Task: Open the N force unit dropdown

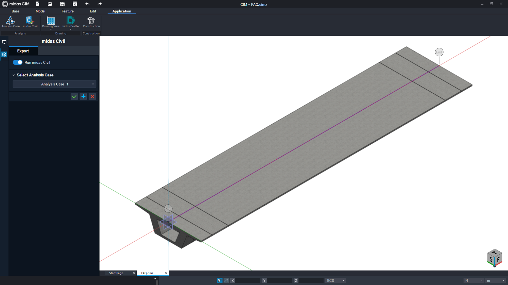Action: [x=474, y=280]
